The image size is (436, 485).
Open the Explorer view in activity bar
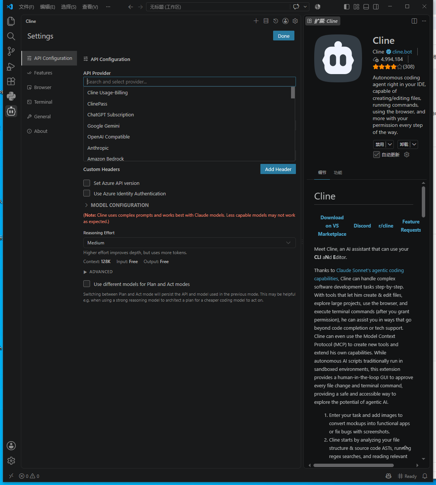coord(11,21)
